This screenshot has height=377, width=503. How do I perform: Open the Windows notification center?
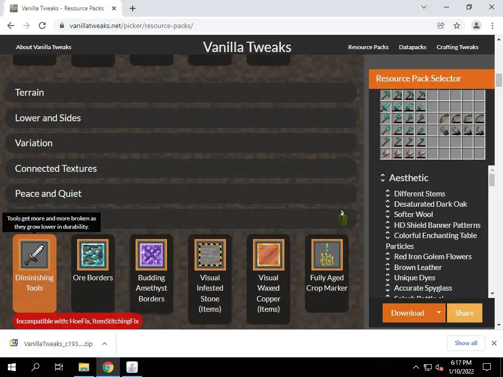pyautogui.click(x=487, y=367)
